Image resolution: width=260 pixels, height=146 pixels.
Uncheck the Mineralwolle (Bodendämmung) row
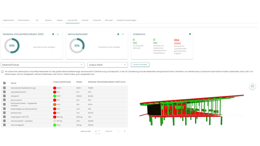(4, 88)
